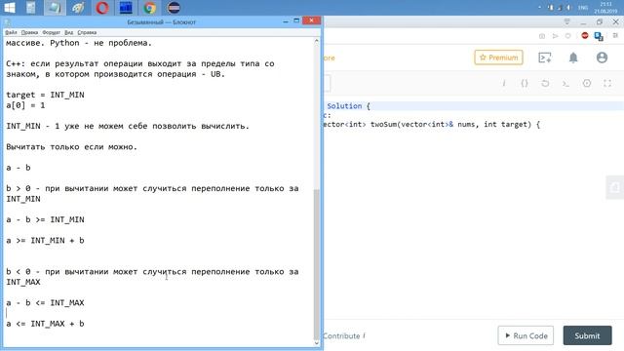Click the line 'a[0] = 1' in Notepad

pyautogui.click(x=25, y=105)
